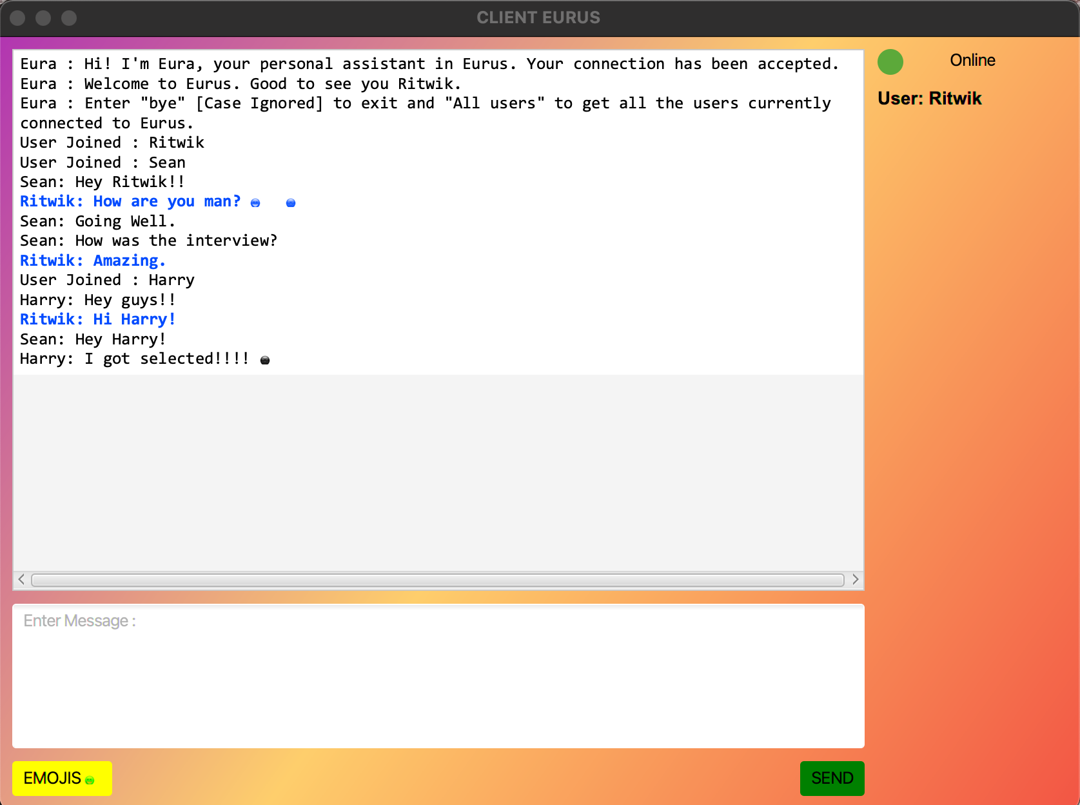Select the 'User: Ritwik' label
This screenshot has width=1080, height=805.
coord(929,98)
